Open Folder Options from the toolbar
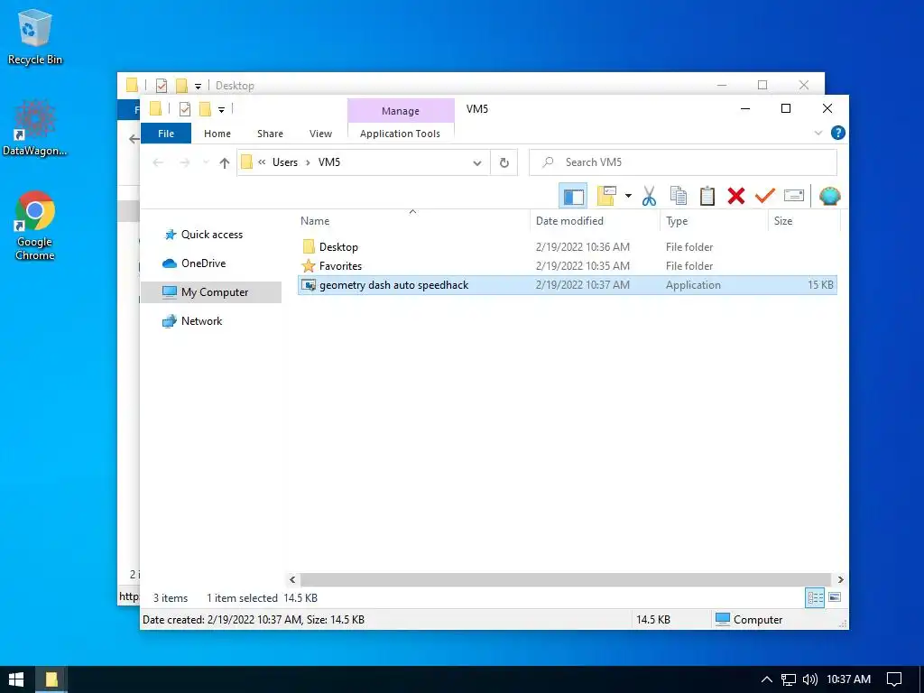 click(606, 196)
